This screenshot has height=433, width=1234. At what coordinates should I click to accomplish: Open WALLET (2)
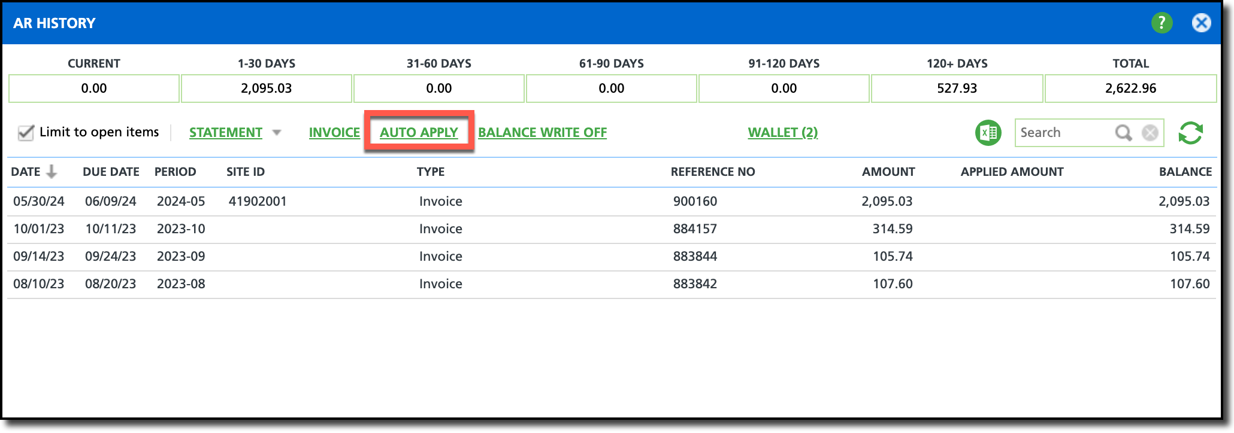tap(782, 133)
